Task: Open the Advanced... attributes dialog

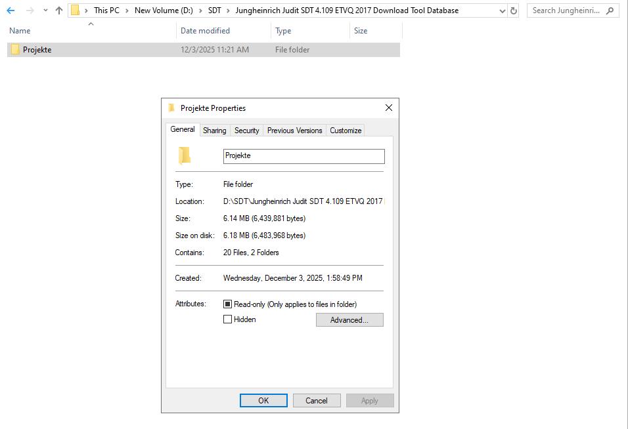Action: [x=349, y=320]
